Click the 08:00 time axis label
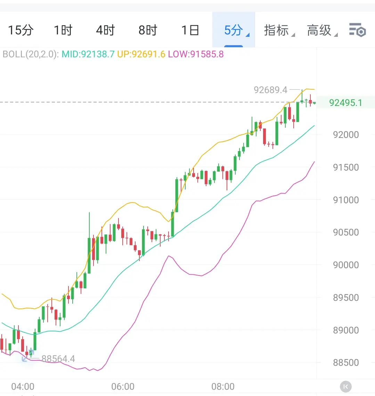 tap(223, 386)
